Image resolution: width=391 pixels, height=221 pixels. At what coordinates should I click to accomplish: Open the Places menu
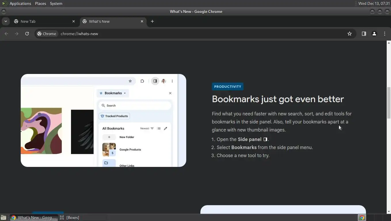point(41,3)
